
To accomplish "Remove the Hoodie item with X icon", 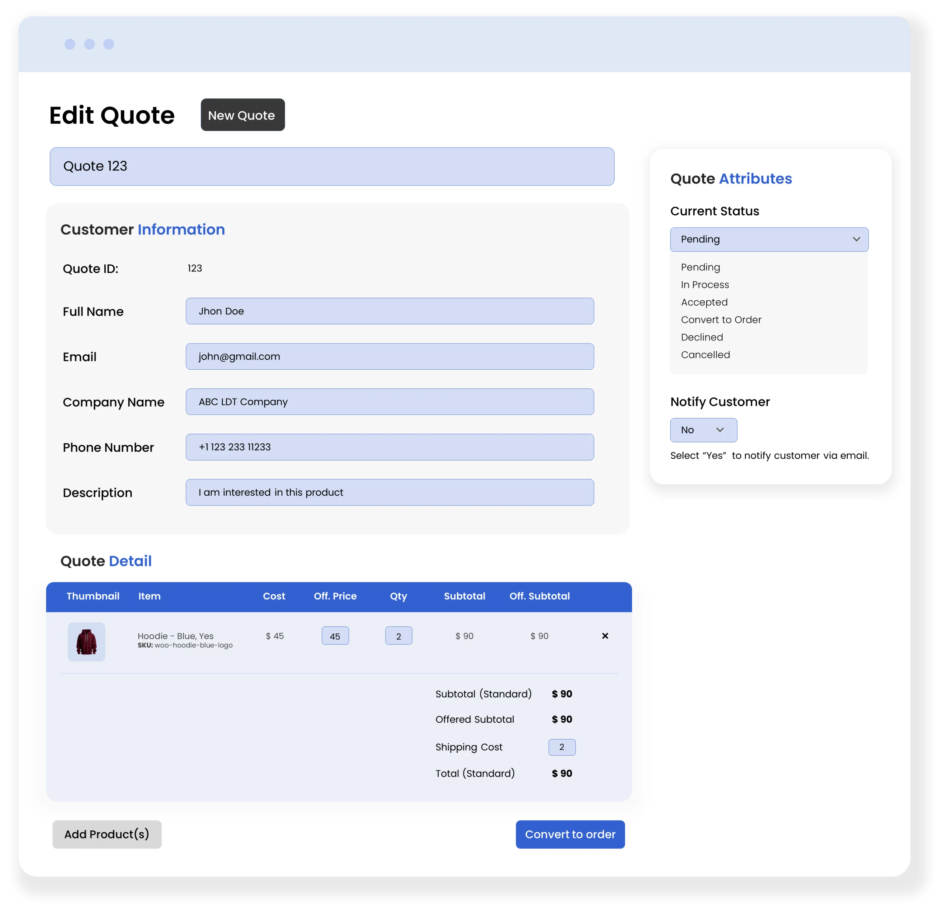I will (605, 636).
